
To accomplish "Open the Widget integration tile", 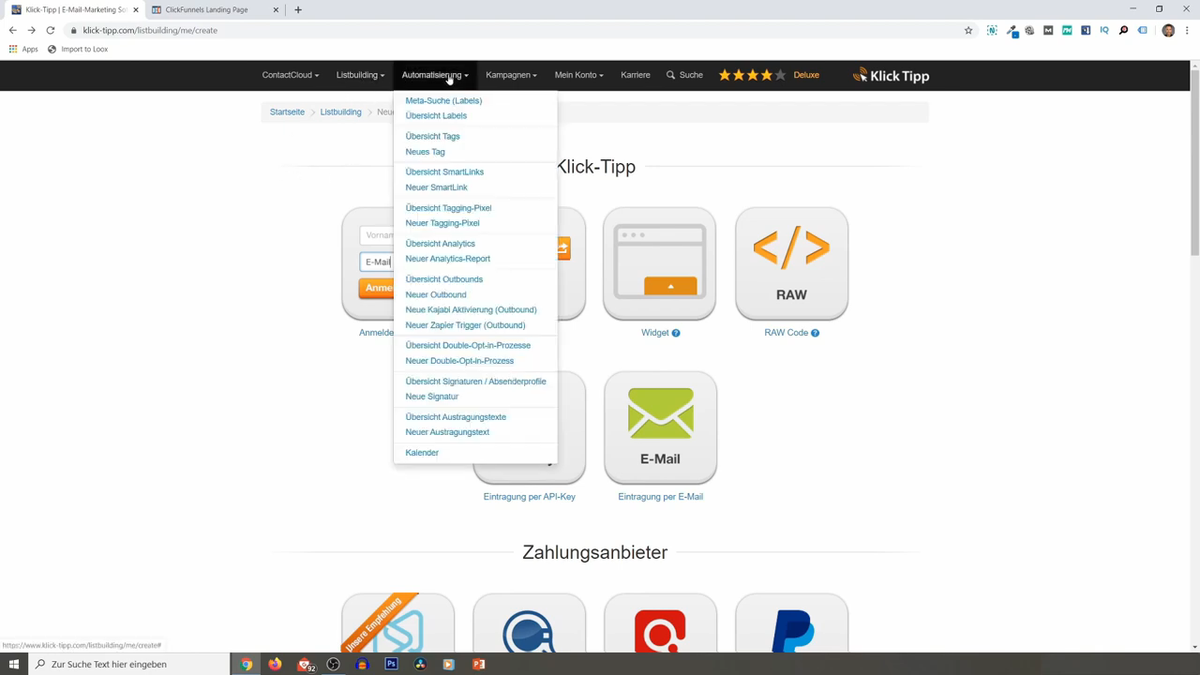I will [x=659, y=264].
